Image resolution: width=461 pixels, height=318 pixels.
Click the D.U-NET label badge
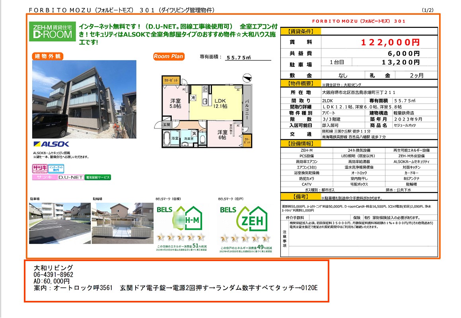coord(70,178)
